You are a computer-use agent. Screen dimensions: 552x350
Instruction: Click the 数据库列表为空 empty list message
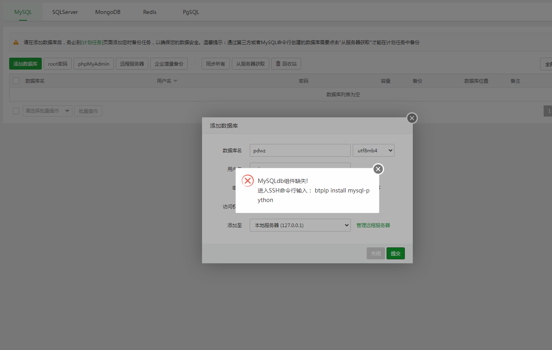[x=343, y=95]
